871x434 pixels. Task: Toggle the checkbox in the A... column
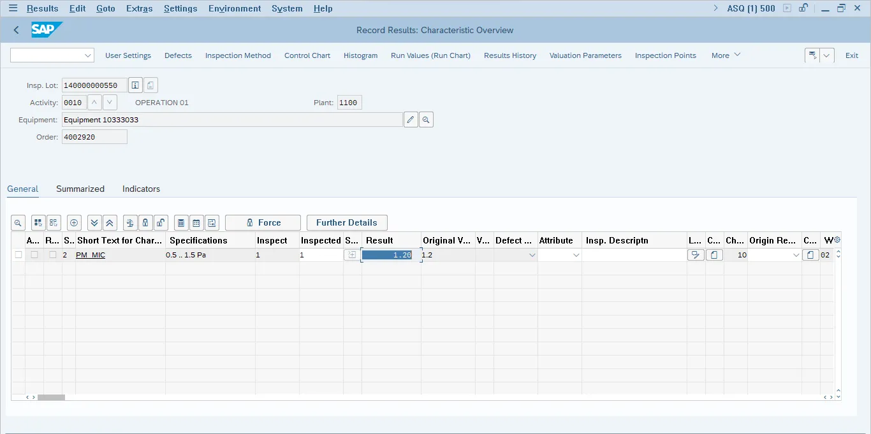point(34,255)
